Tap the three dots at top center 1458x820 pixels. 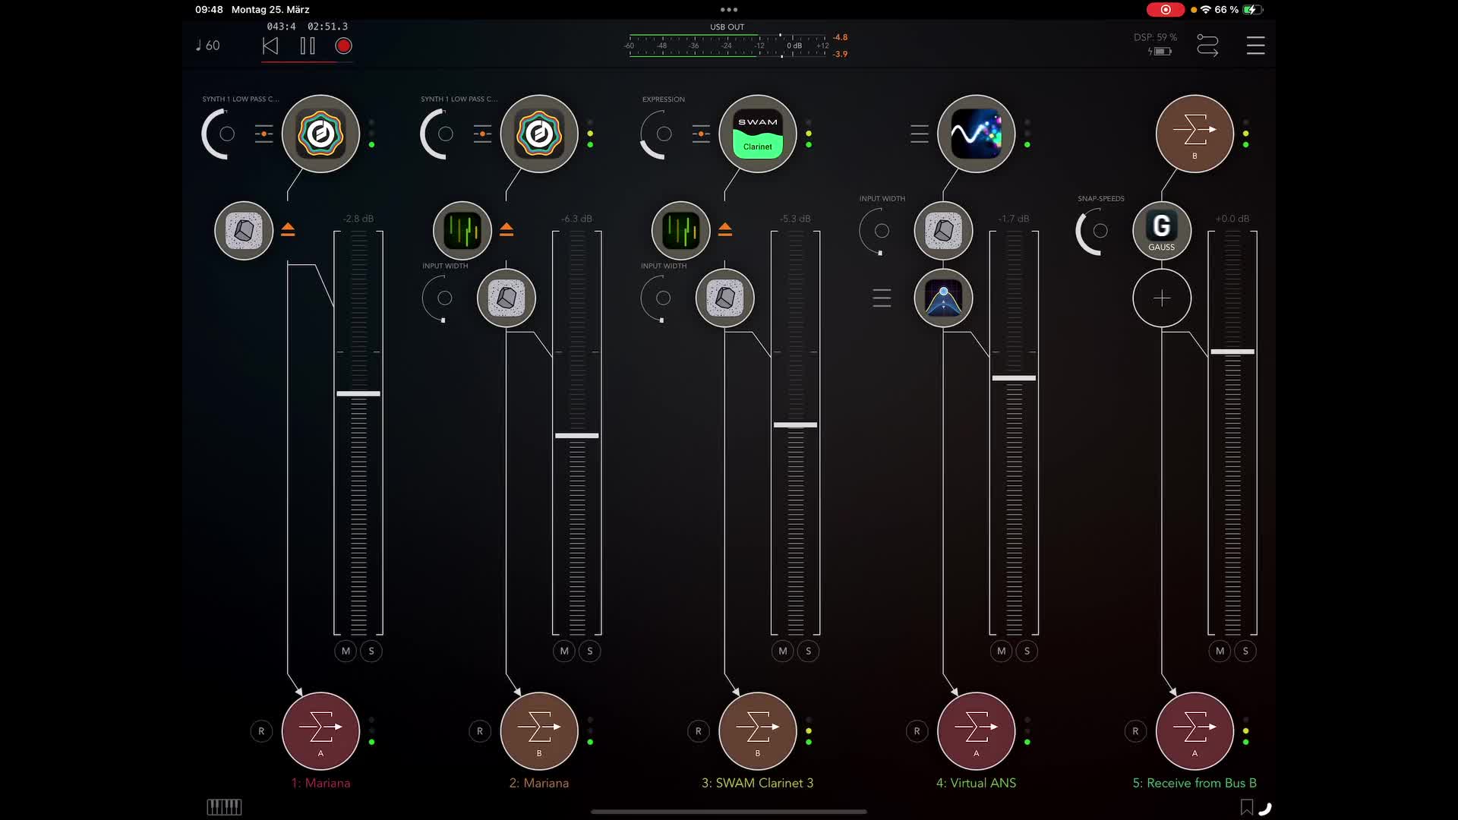[x=729, y=10]
